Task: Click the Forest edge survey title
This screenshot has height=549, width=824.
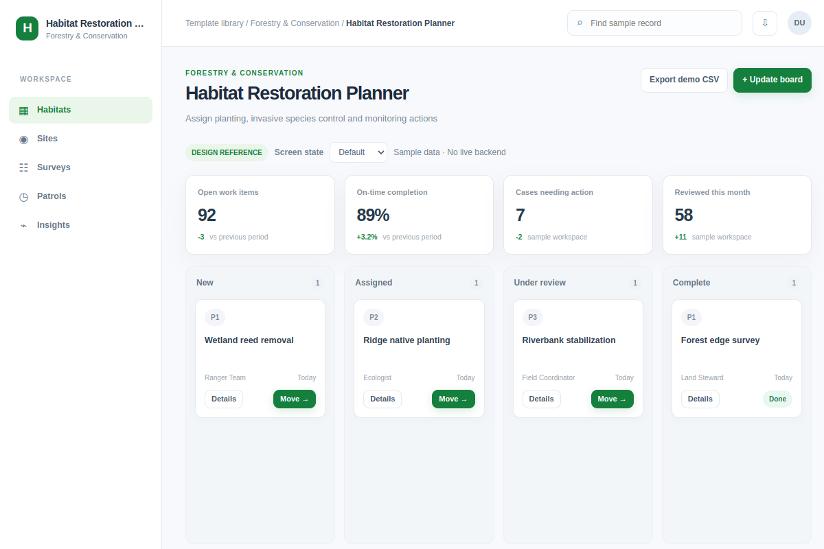Action: point(720,340)
